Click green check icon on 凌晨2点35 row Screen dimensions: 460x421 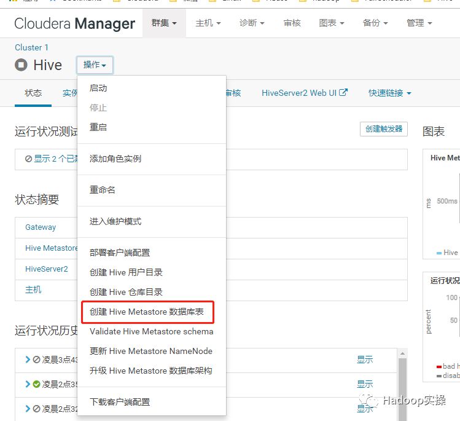click(36, 384)
